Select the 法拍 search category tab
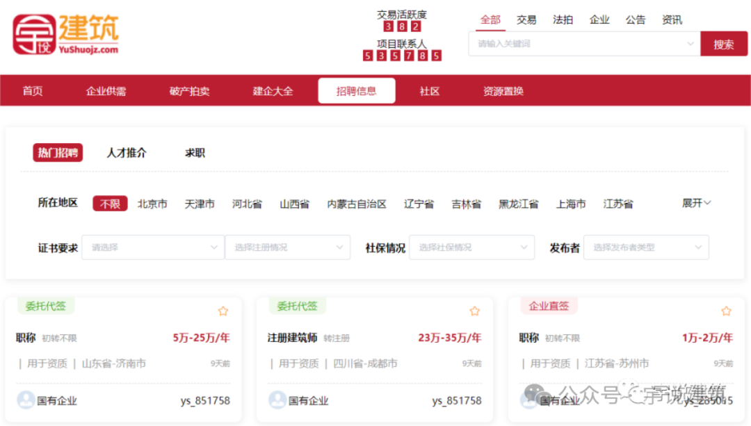 (x=563, y=19)
